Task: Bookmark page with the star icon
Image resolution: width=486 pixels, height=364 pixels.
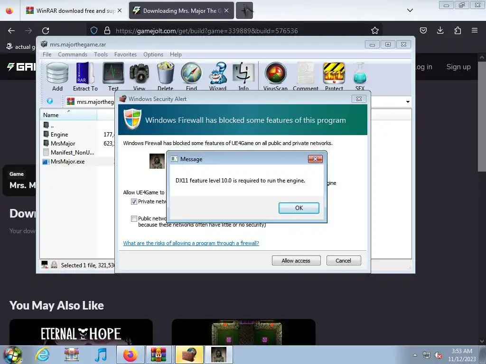Action: click(x=375, y=30)
